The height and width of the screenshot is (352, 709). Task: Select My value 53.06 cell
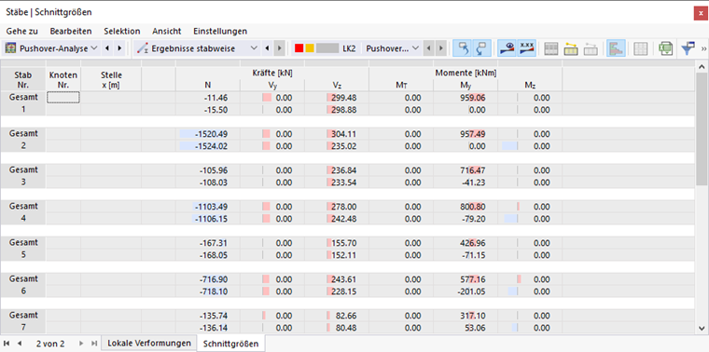466,328
